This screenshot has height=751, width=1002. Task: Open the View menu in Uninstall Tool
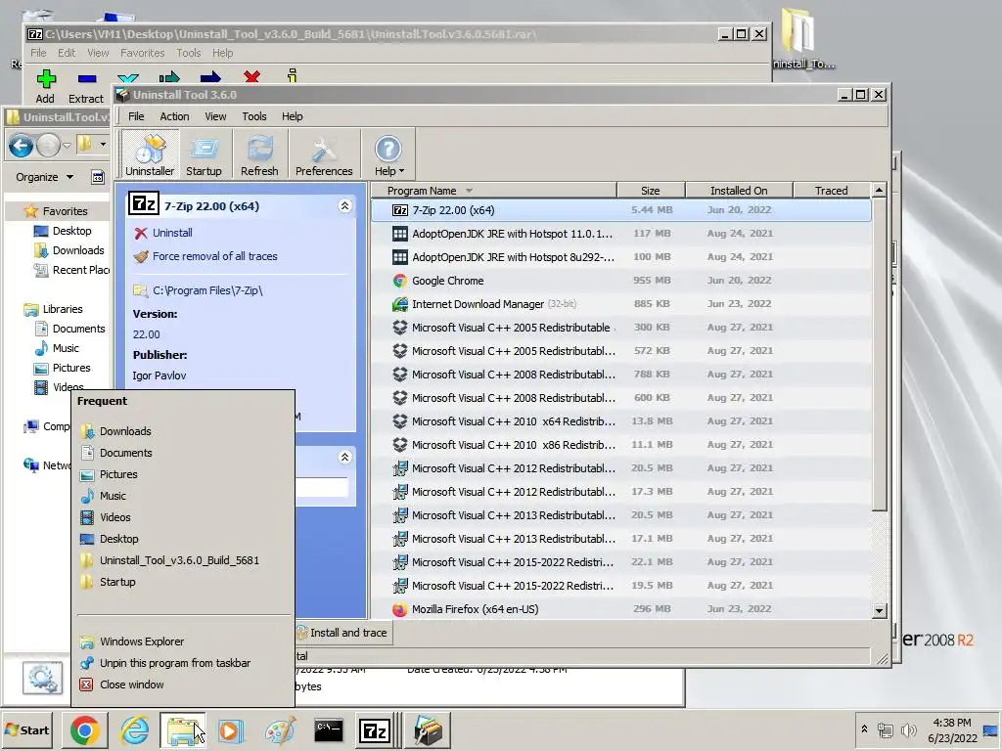[215, 116]
